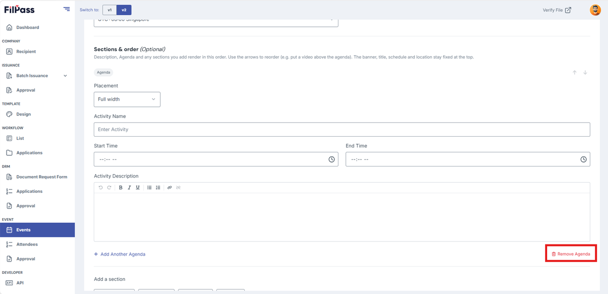Toggle underline formatting in description editor

coord(137,188)
